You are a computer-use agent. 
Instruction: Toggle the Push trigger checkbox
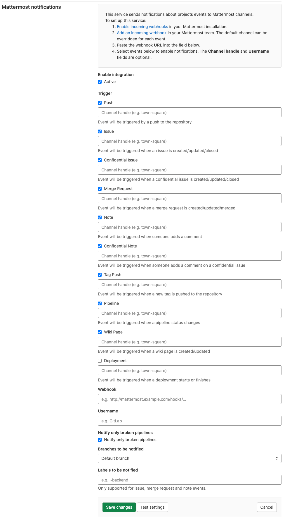pyautogui.click(x=100, y=103)
